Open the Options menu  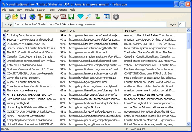click(62, 10)
